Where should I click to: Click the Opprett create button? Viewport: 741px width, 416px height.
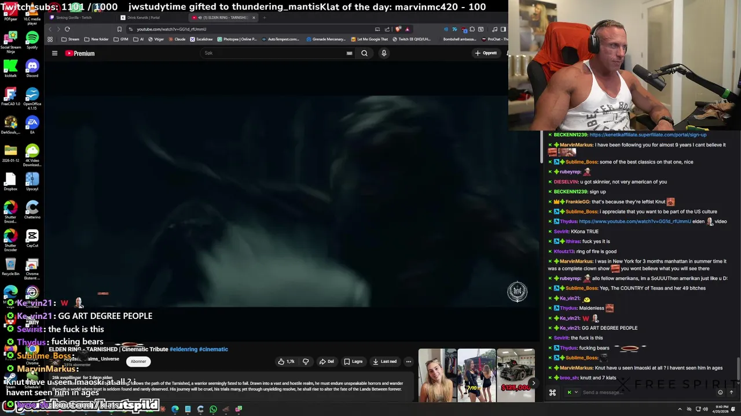pyautogui.click(x=486, y=53)
